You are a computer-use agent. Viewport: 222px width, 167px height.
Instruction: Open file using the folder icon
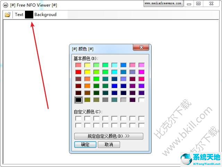pyautogui.click(x=8, y=15)
